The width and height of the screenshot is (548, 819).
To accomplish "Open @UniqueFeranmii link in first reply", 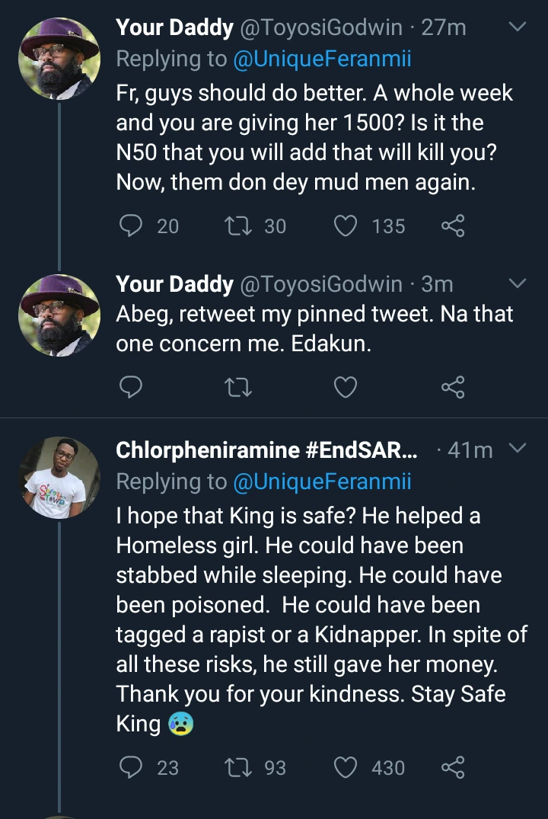I will click(322, 59).
